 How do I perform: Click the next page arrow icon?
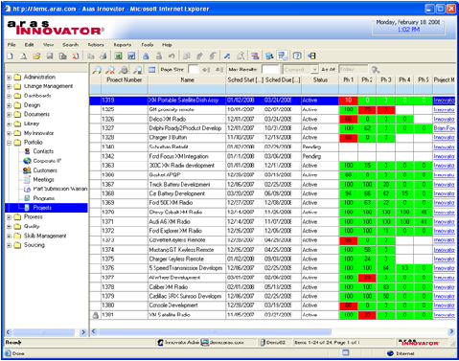pos(219,70)
